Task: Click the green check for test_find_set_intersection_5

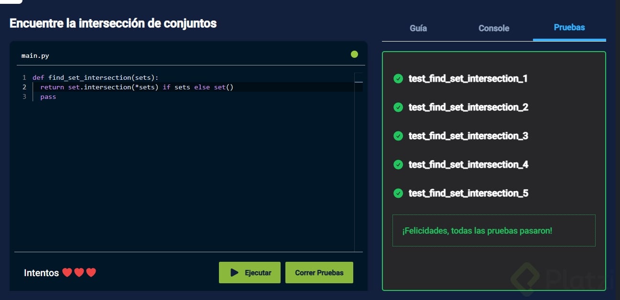Action: (398, 193)
